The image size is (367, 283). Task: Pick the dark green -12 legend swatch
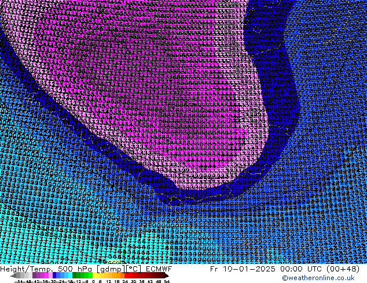(x=74, y=275)
